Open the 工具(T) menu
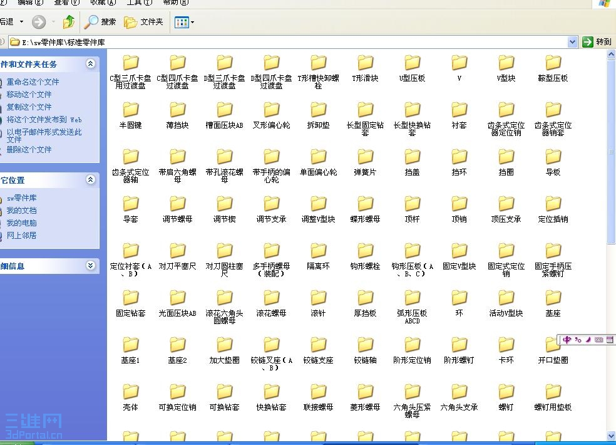The image size is (616, 445). (139, 3)
